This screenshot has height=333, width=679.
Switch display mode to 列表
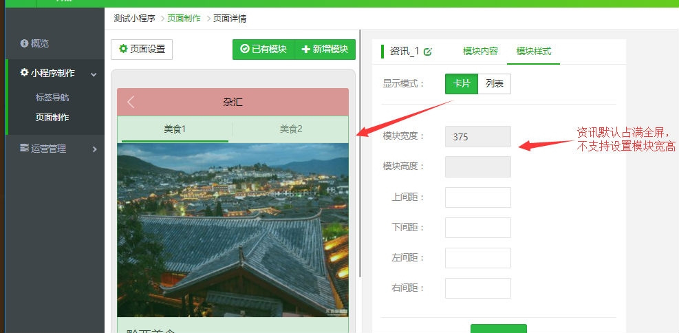point(494,84)
